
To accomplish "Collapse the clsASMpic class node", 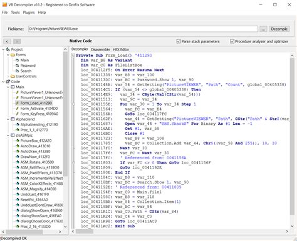I will pyautogui.click(x=8, y=135).
